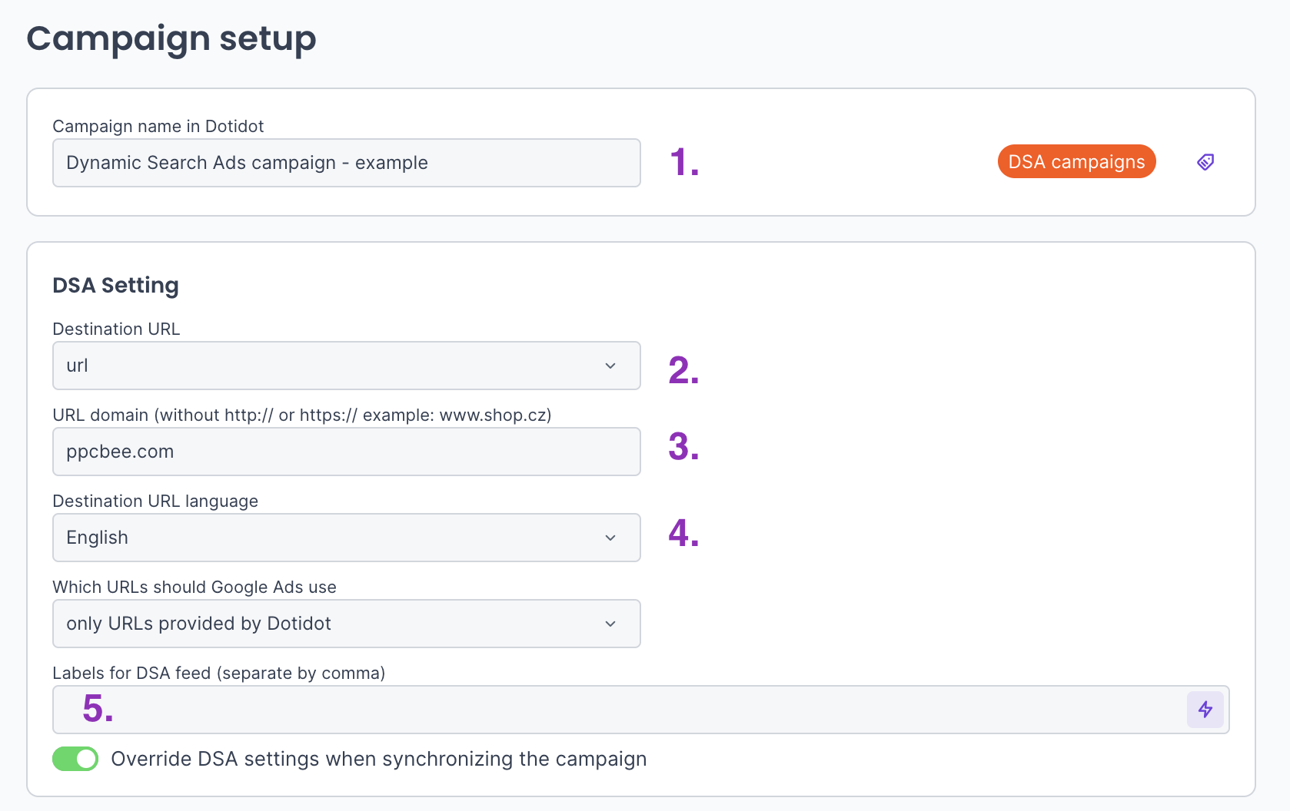Disable the Override DSA settings toggle
Image resolution: width=1290 pixels, height=811 pixels.
(75, 759)
